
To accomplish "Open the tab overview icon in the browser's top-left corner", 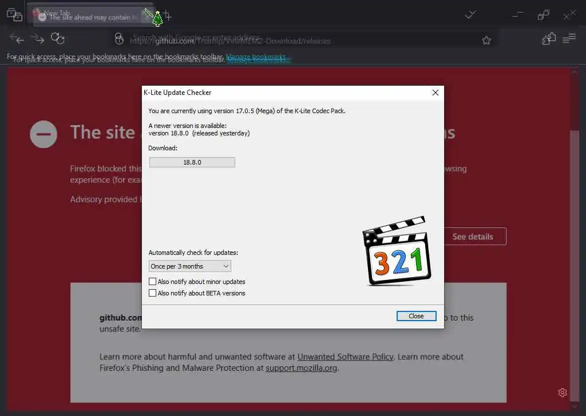I will [x=14, y=15].
